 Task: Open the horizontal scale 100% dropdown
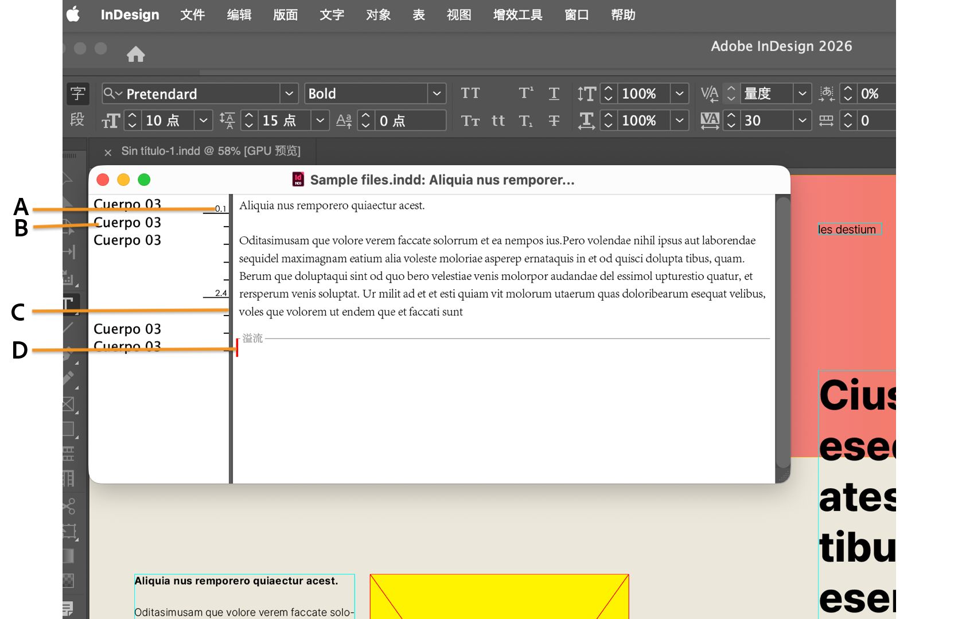(680, 120)
